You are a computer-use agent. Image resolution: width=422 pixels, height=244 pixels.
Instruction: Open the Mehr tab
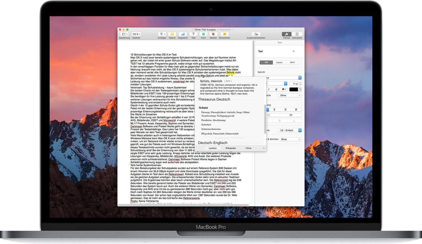(293, 62)
